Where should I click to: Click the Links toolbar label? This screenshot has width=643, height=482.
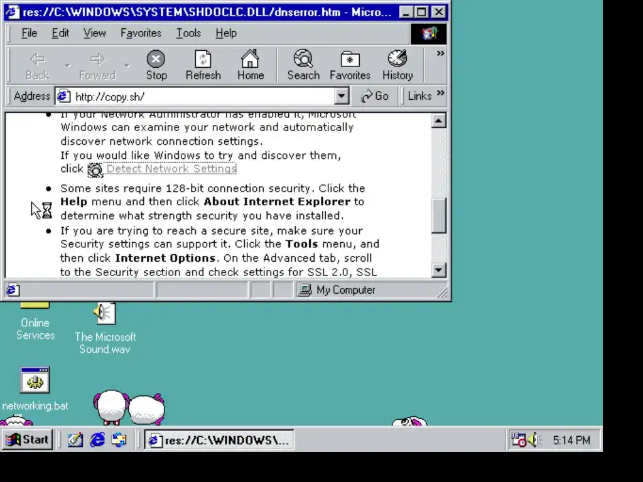[419, 96]
